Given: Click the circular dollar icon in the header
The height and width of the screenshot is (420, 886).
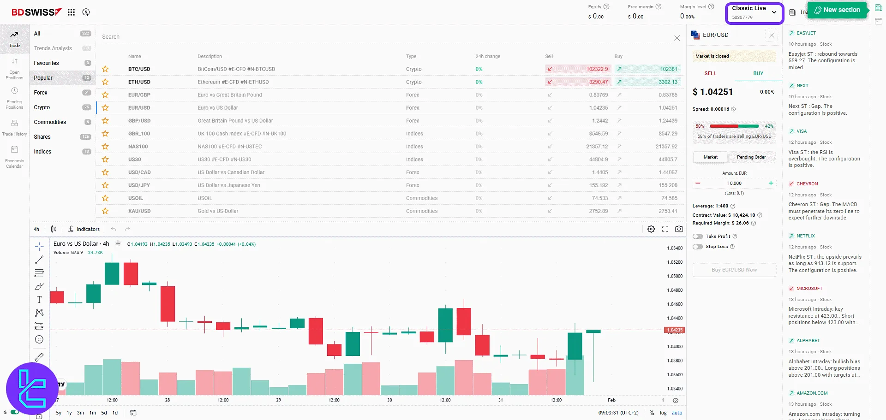Looking at the screenshot, I should click(86, 12).
